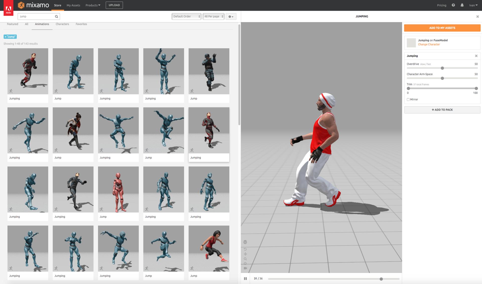This screenshot has width=482, height=284.
Task: Click Add to Pack button
Action: (x=442, y=110)
